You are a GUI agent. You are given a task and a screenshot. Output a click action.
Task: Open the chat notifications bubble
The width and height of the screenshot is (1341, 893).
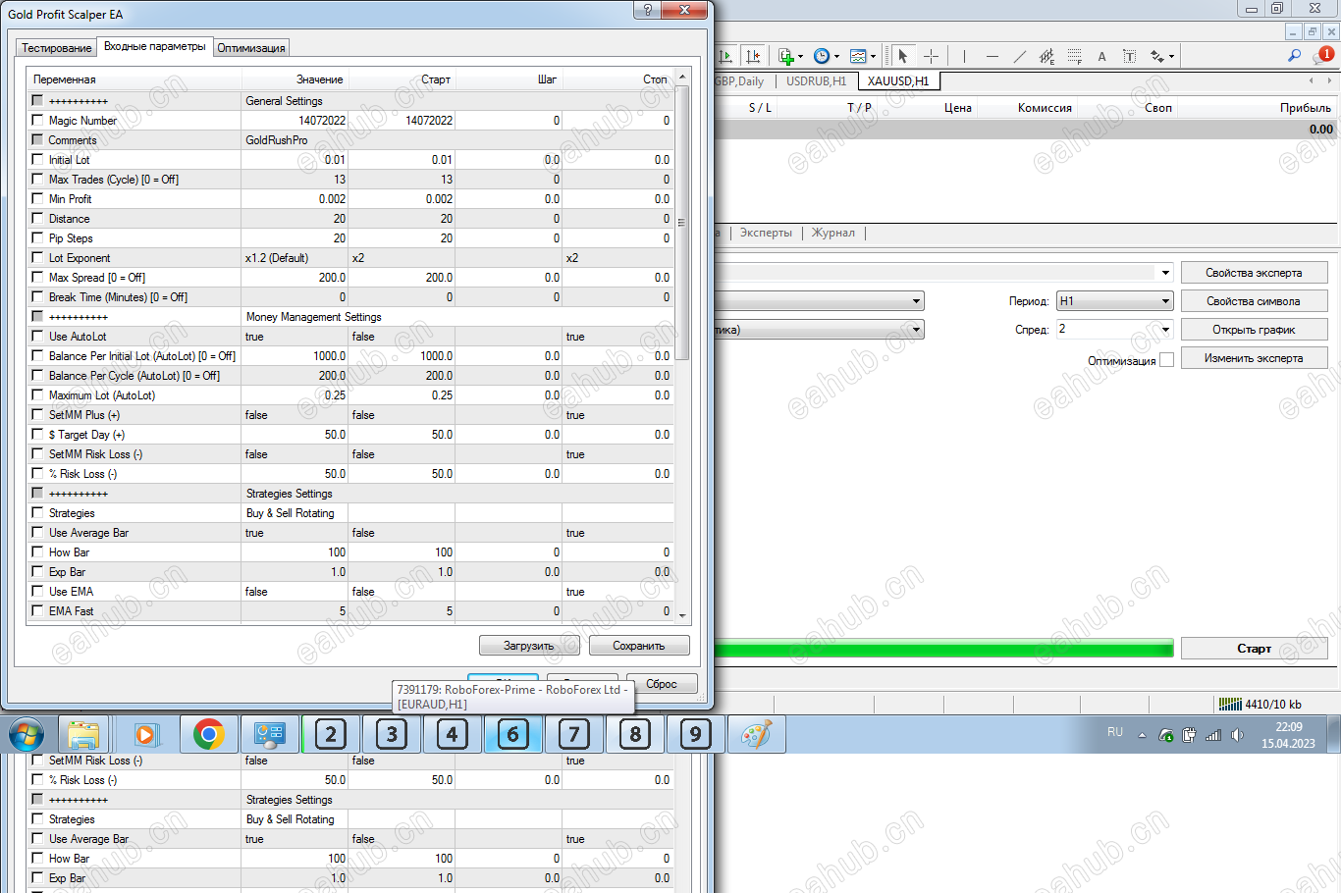1323,56
